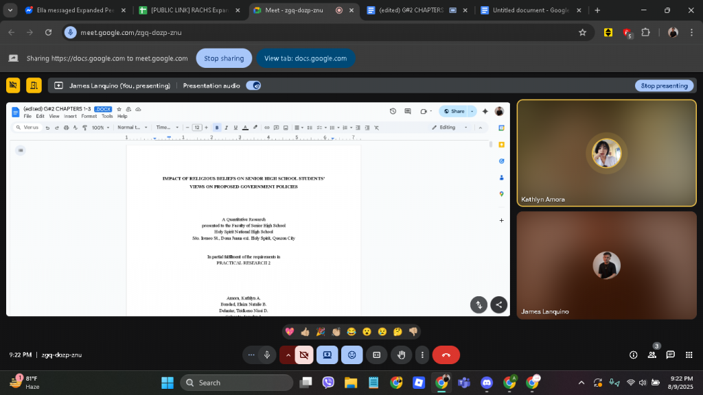Image resolution: width=703 pixels, height=395 pixels.
Task: Open meeting details info icon
Action: tap(633, 355)
